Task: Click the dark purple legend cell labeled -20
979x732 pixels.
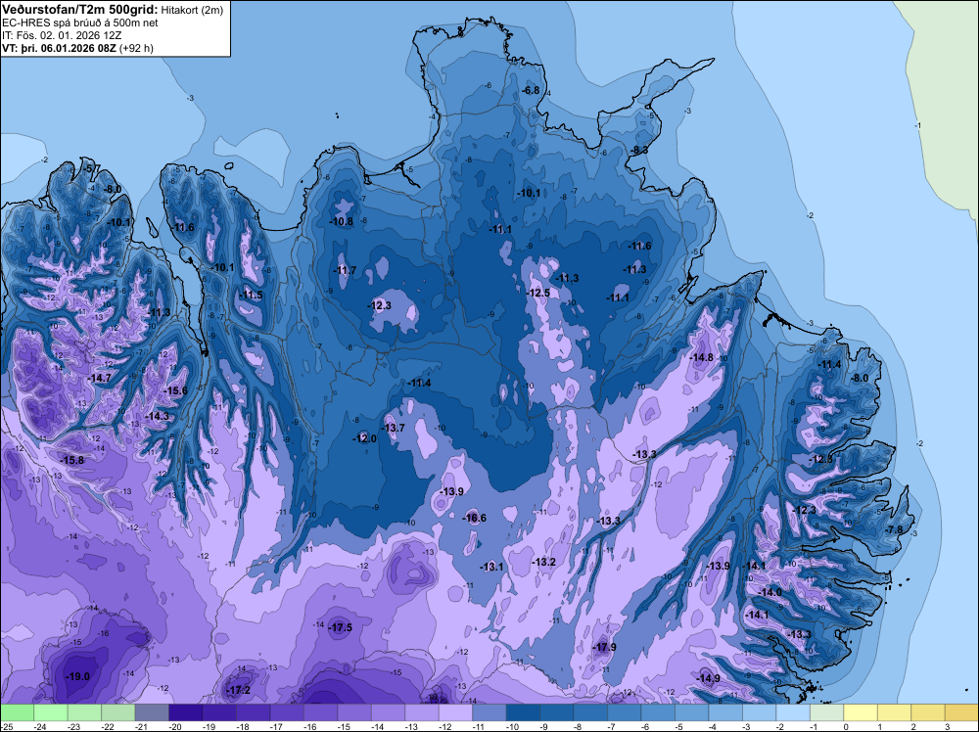Action: (x=185, y=712)
